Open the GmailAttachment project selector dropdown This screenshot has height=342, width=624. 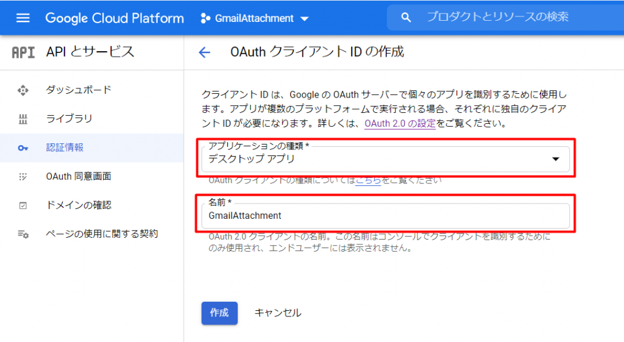[255, 18]
